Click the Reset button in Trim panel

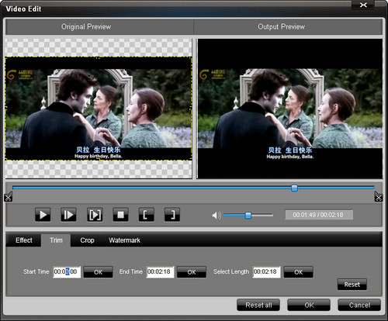pyautogui.click(x=352, y=285)
